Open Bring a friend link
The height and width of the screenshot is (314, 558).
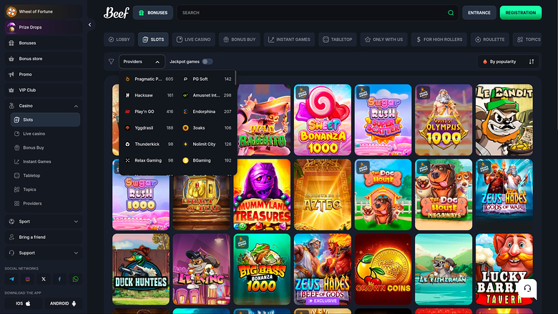tap(44, 237)
